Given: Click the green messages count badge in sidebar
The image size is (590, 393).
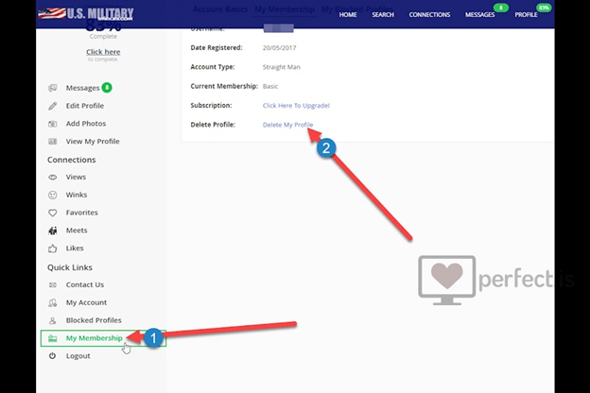Looking at the screenshot, I should coord(107,88).
